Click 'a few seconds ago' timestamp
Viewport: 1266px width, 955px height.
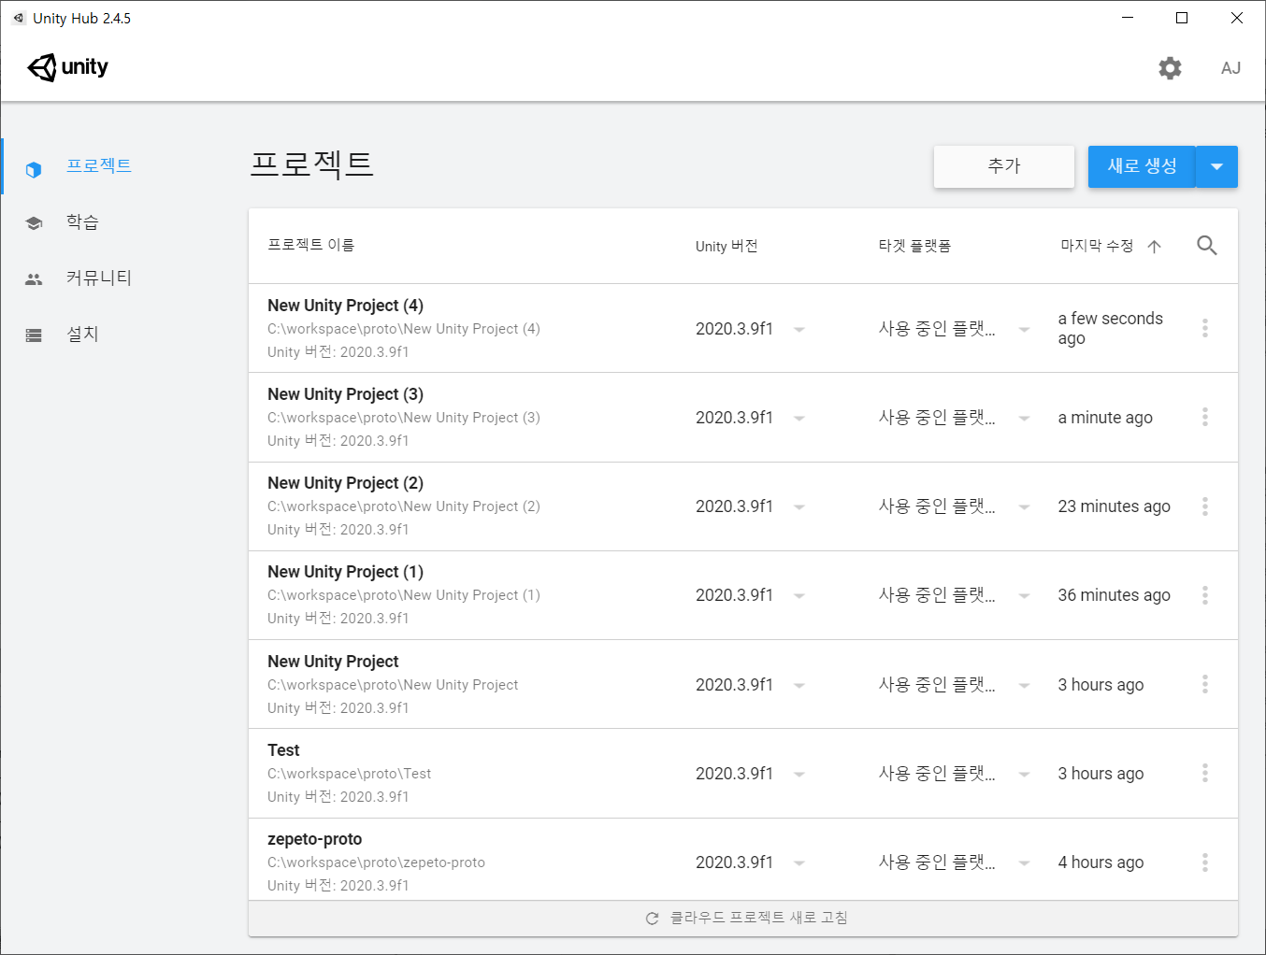pyautogui.click(x=1111, y=328)
